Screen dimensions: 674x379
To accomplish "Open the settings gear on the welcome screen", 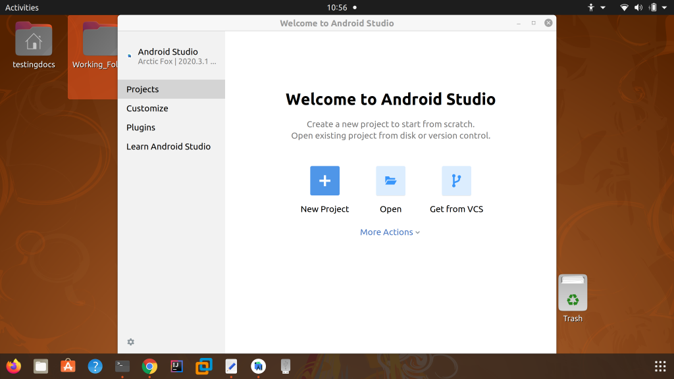I will coord(130,341).
